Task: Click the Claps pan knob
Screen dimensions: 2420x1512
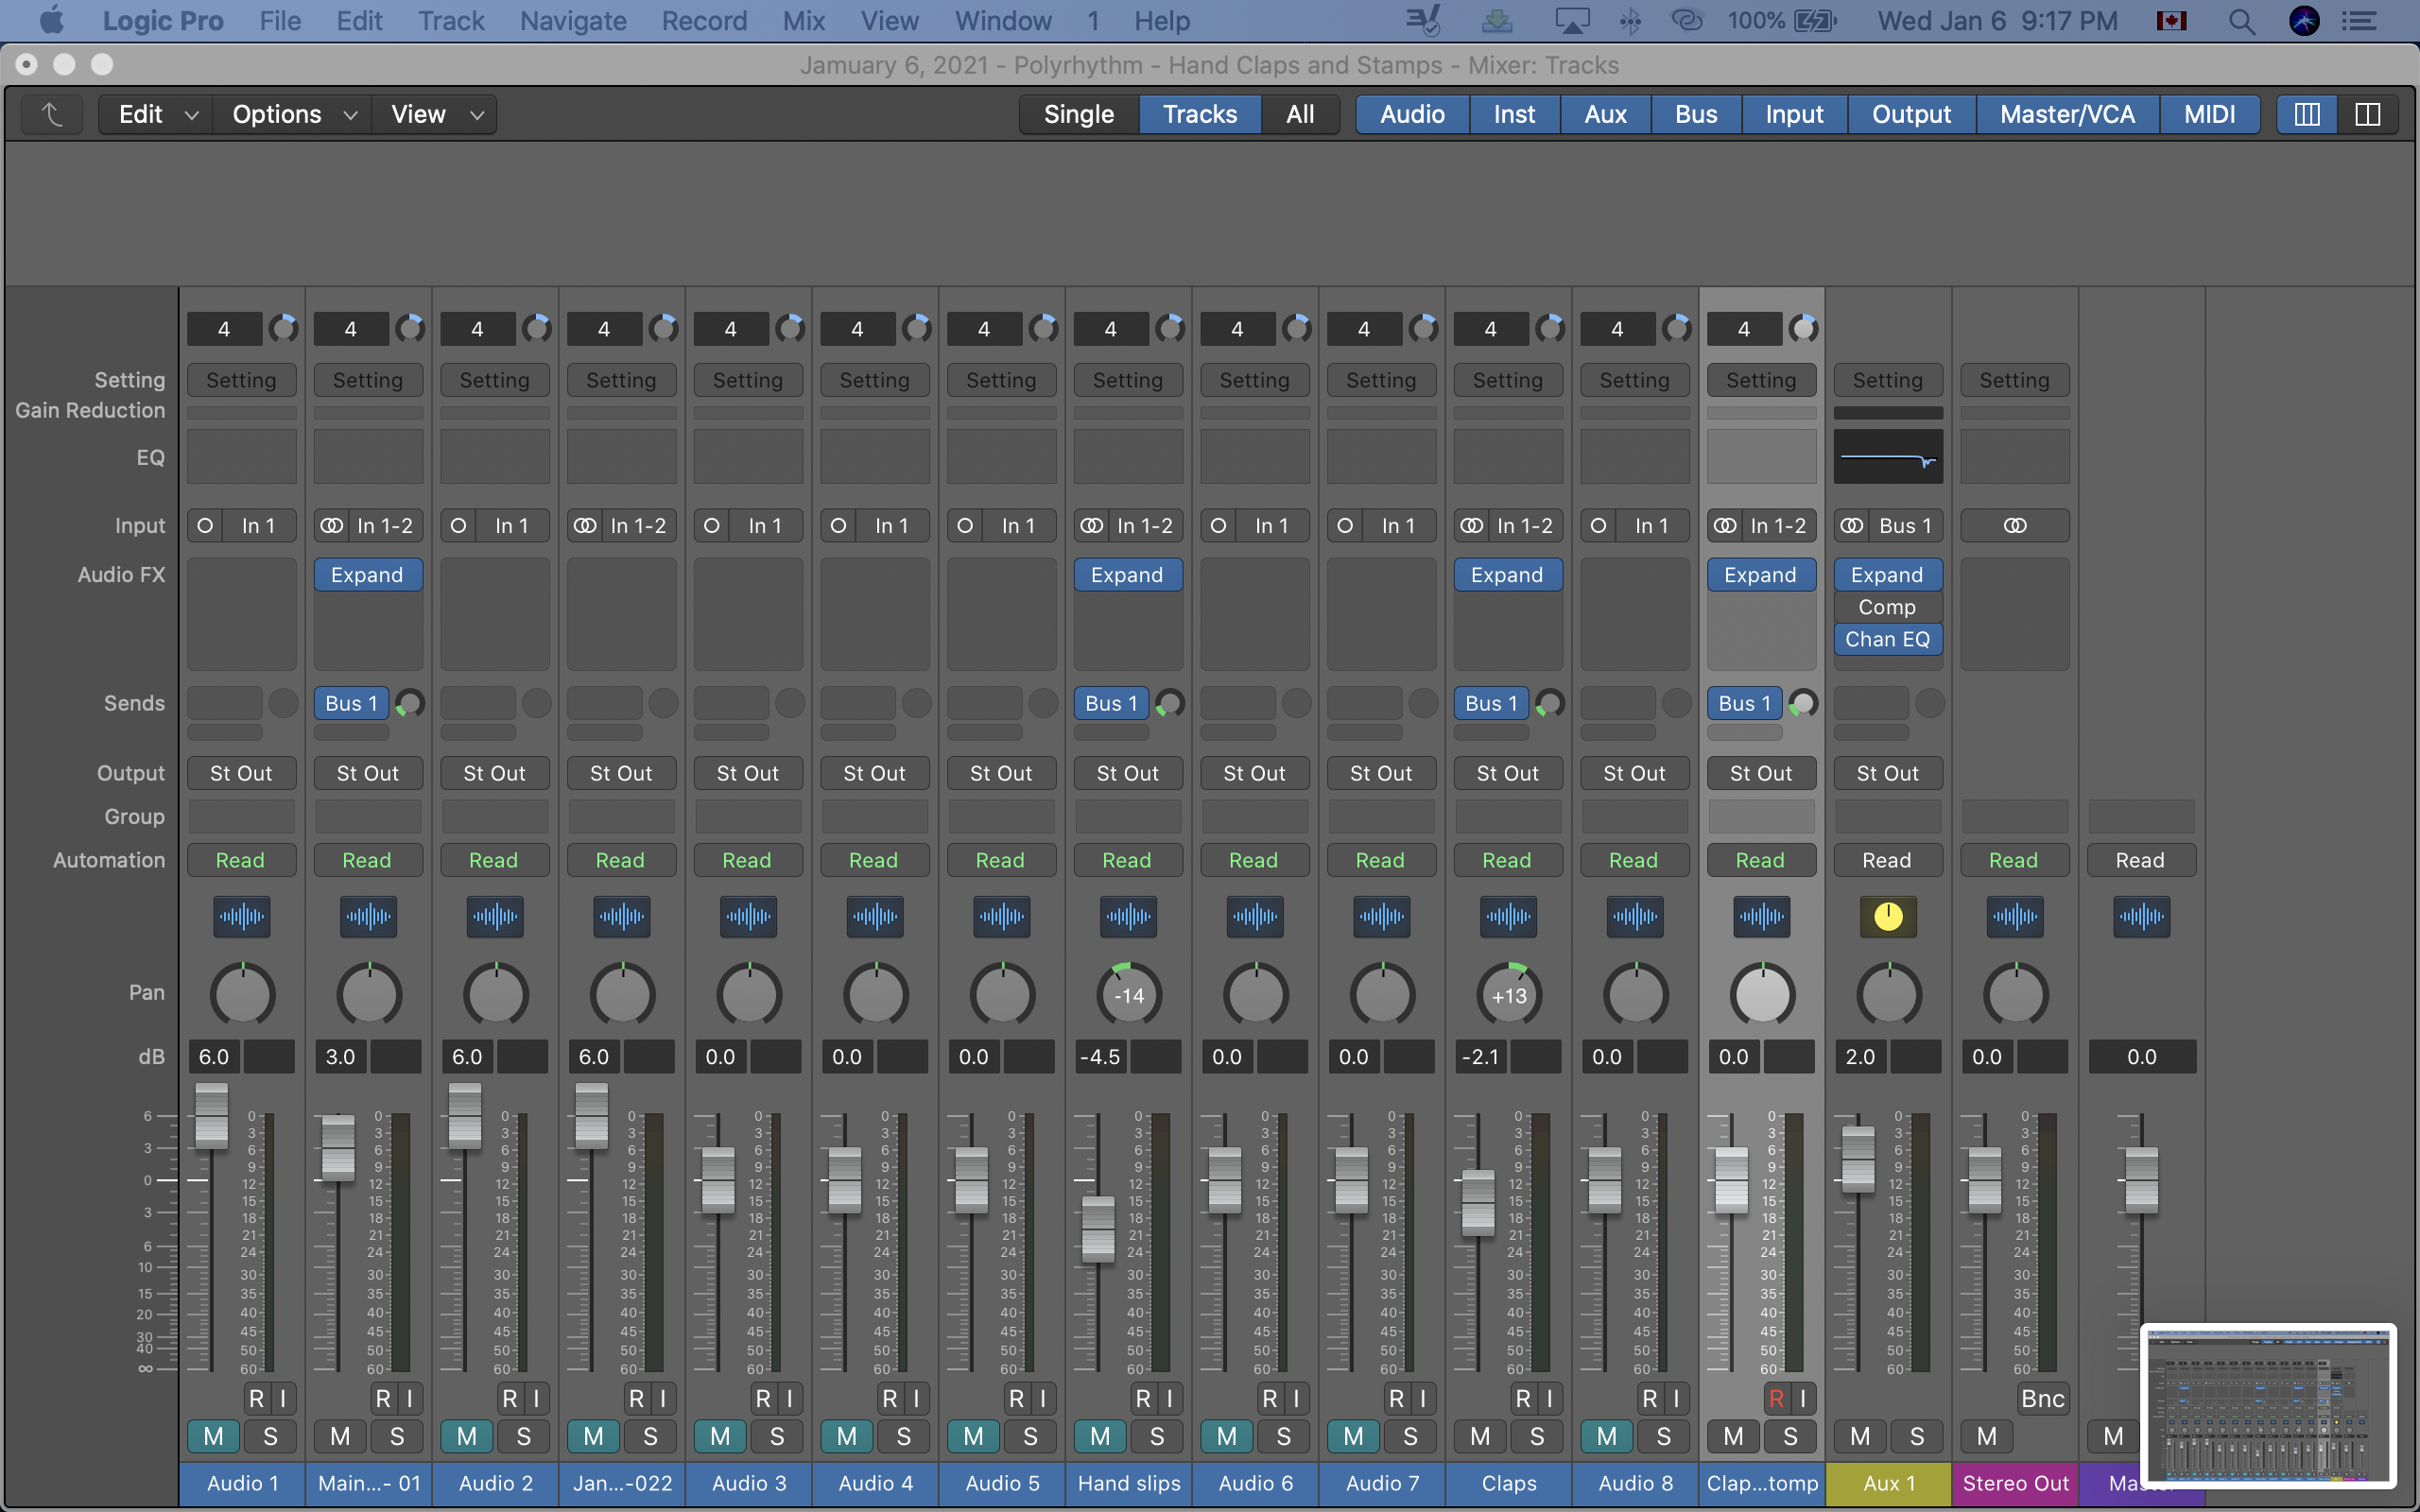Action: 1509,995
